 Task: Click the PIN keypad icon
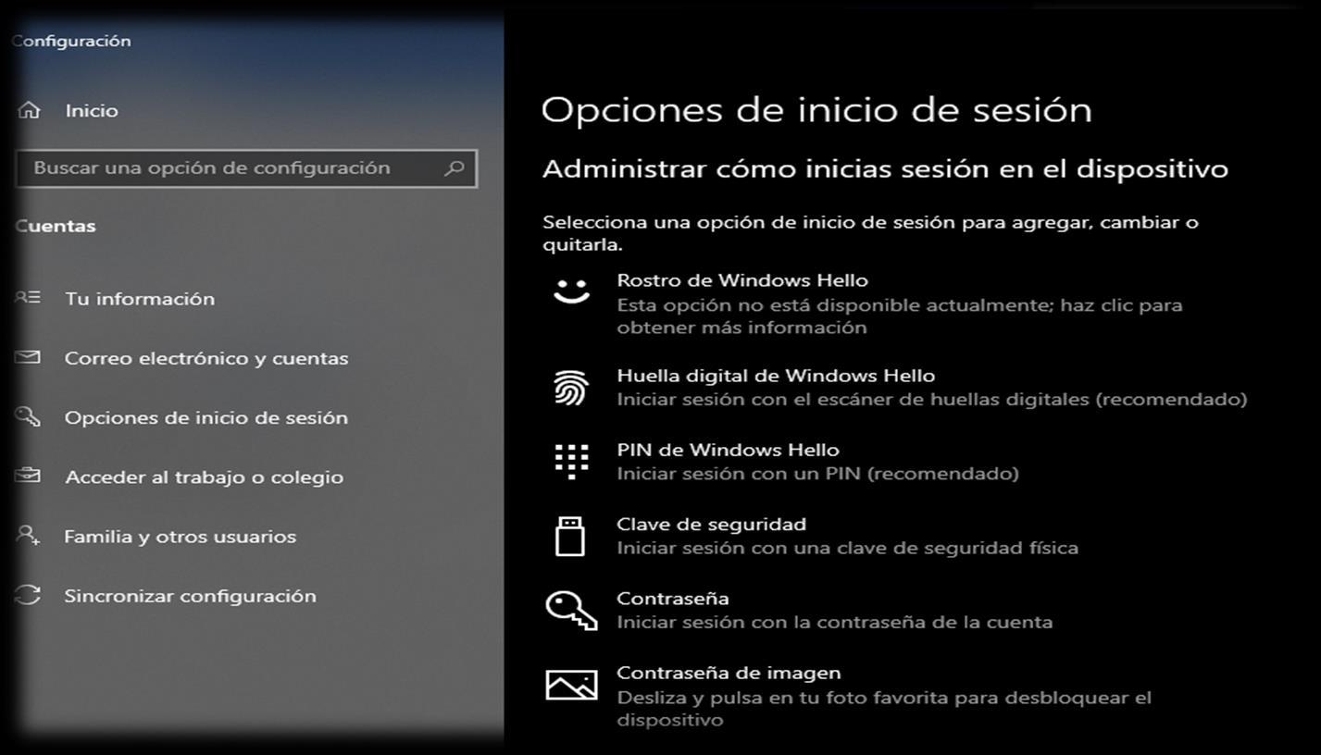(571, 461)
